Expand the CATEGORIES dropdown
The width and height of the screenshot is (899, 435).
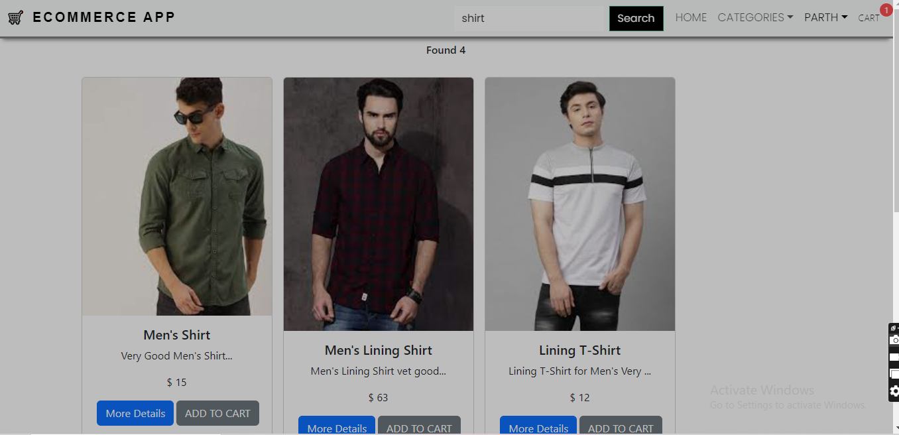coord(754,17)
